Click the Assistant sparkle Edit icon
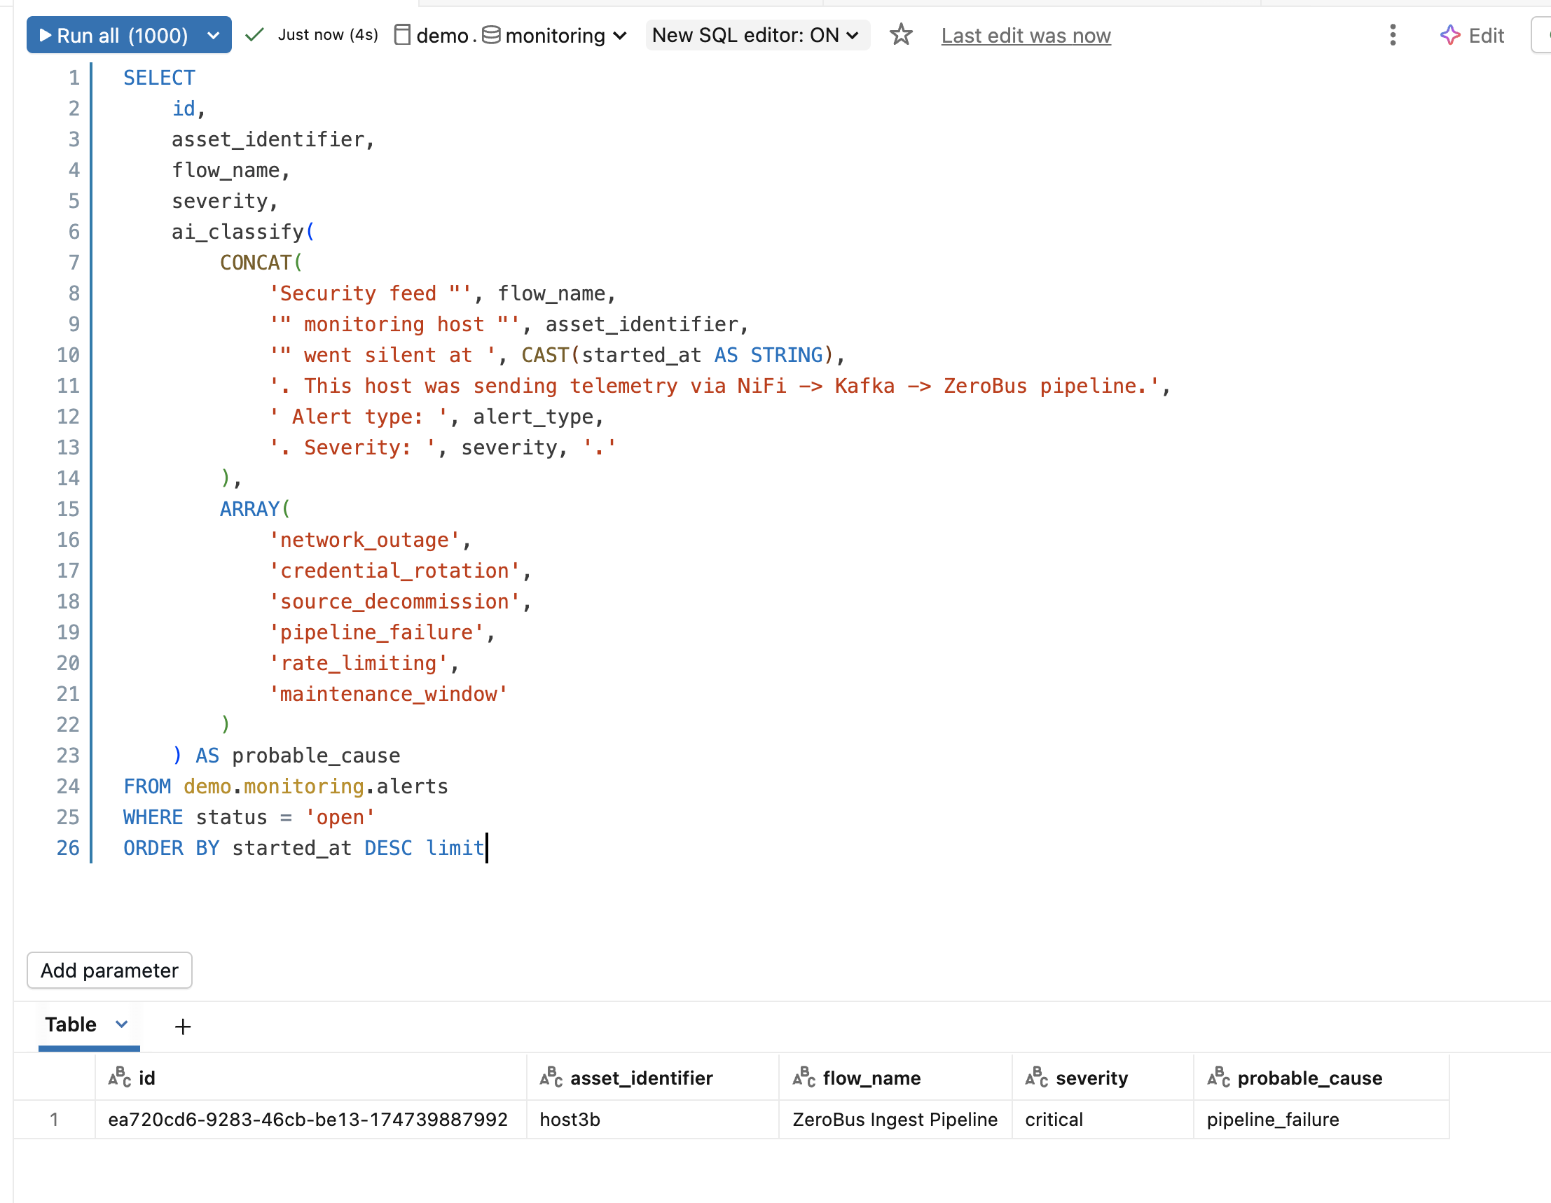 (1449, 35)
